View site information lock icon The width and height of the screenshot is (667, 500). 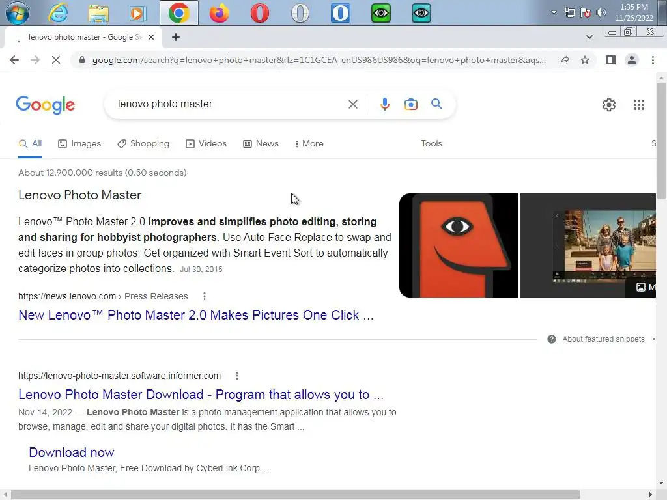click(81, 60)
